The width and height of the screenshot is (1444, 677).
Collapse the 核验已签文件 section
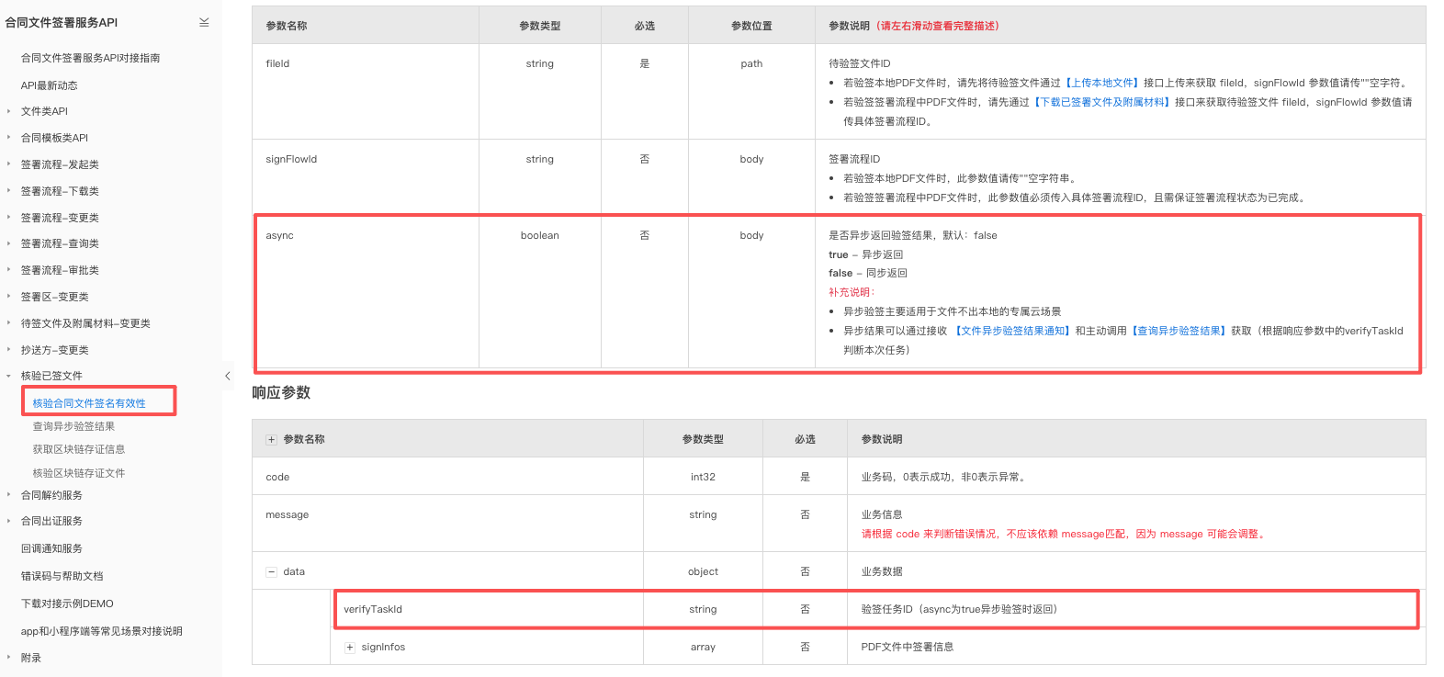point(9,376)
